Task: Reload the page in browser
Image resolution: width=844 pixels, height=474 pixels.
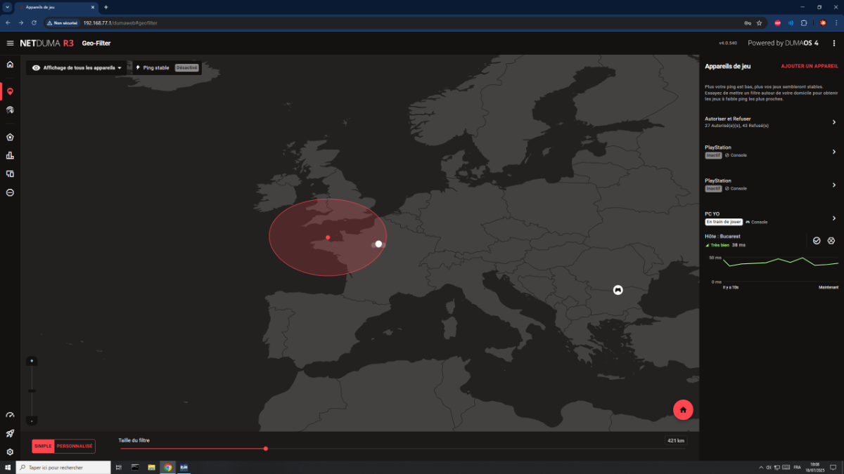Action: tap(34, 22)
